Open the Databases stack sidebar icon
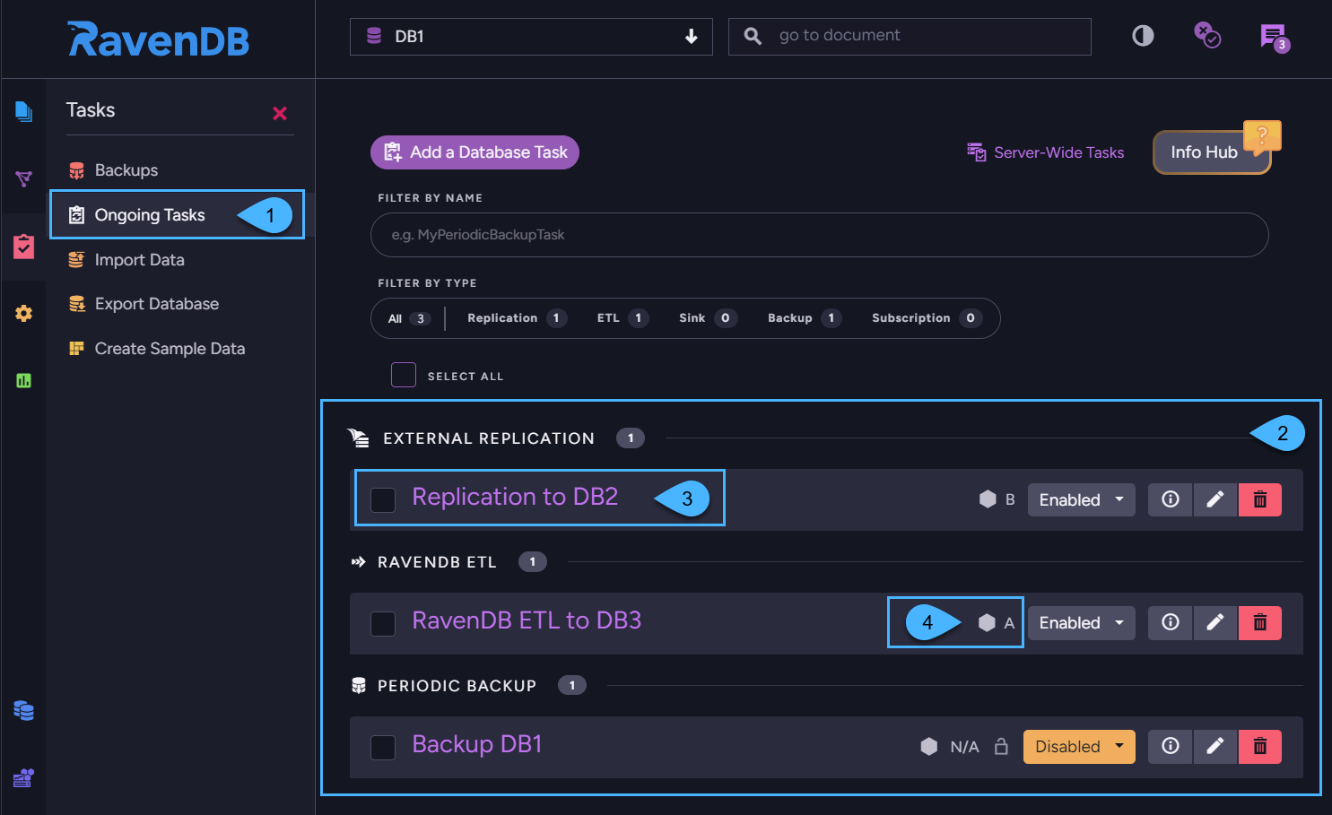 [x=23, y=710]
